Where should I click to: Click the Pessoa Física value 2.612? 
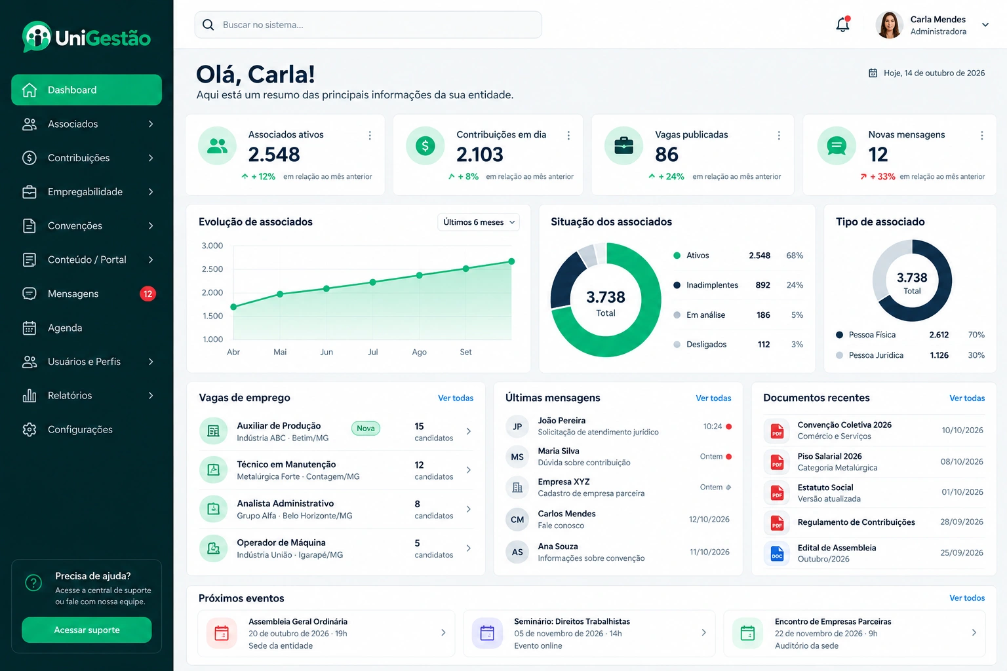[939, 335]
